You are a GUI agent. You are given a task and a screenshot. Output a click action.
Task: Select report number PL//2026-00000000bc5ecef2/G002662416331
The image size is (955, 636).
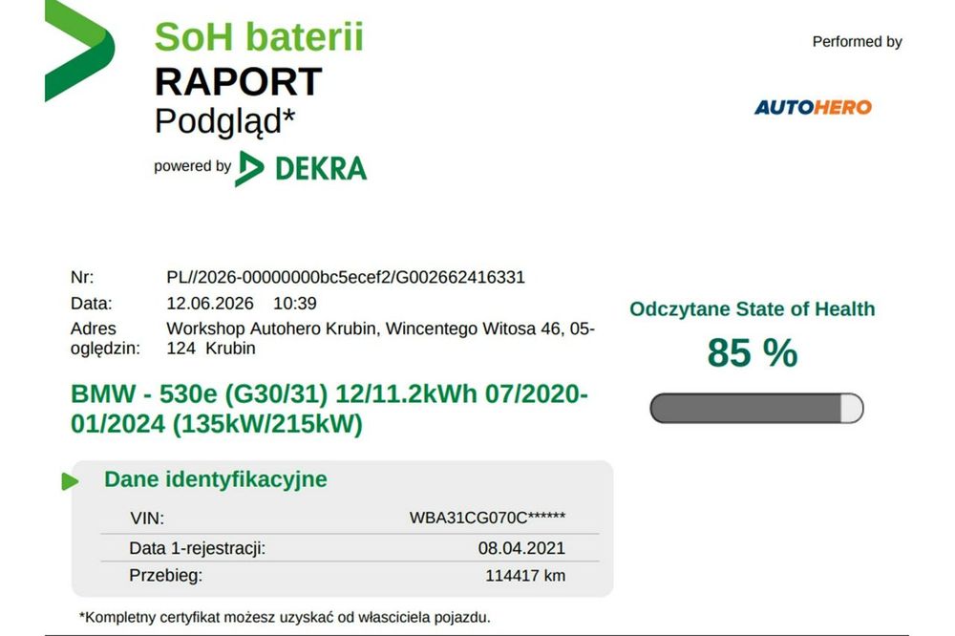(346, 277)
